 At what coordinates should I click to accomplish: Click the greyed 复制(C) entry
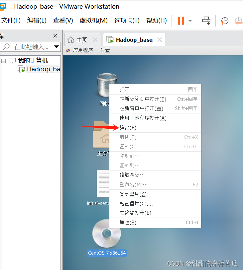coord(155,147)
